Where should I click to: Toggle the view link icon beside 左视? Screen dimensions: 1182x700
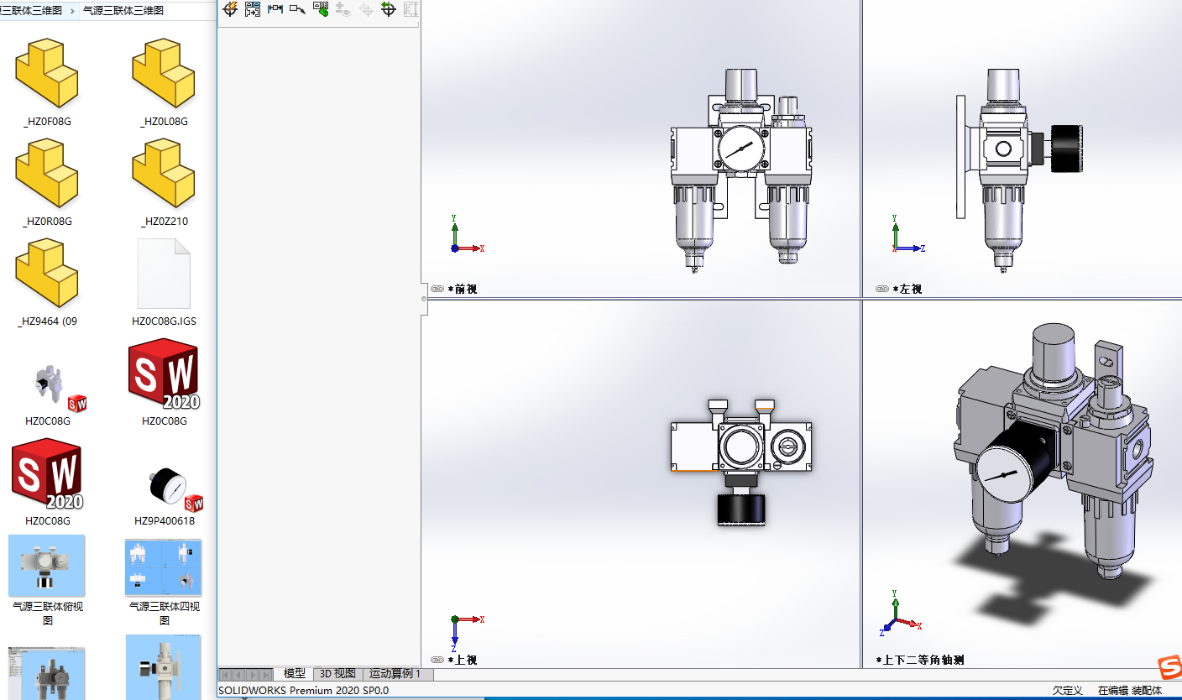881,289
